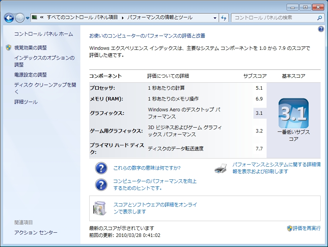
Task: Select パフォーマンスの情報とツール in address bar
Action: coord(160,18)
